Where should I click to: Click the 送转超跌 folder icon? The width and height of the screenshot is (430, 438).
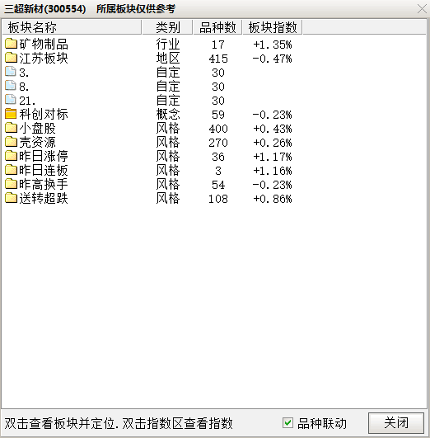pyautogui.click(x=11, y=198)
